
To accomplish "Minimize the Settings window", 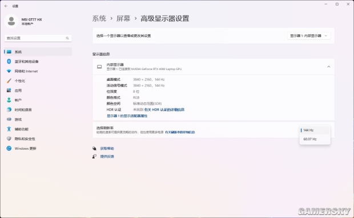I will coord(326,5).
